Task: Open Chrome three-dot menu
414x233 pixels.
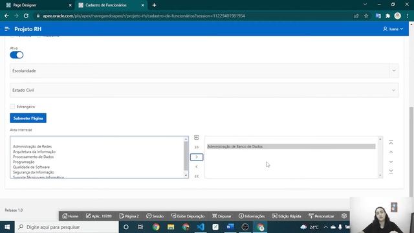Action: coord(408,16)
